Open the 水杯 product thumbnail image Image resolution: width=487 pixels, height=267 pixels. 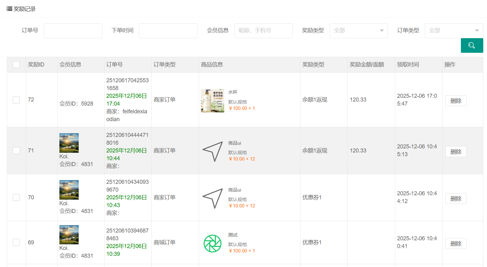pyautogui.click(x=212, y=101)
